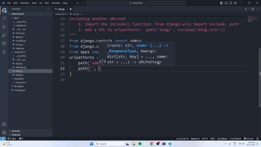Click Go Live in status bar
261x147 pixels.
coord(249,138)
